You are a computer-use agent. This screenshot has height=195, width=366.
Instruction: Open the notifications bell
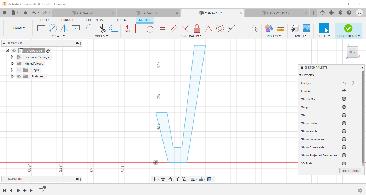[x=340, y=13]
